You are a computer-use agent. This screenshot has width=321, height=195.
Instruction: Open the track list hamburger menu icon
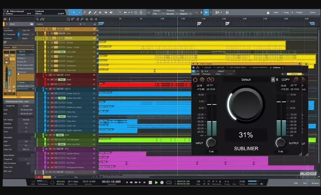(5, 19)
